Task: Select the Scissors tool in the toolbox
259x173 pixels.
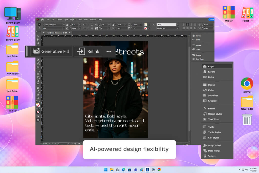Action: (x=38, y=74)
